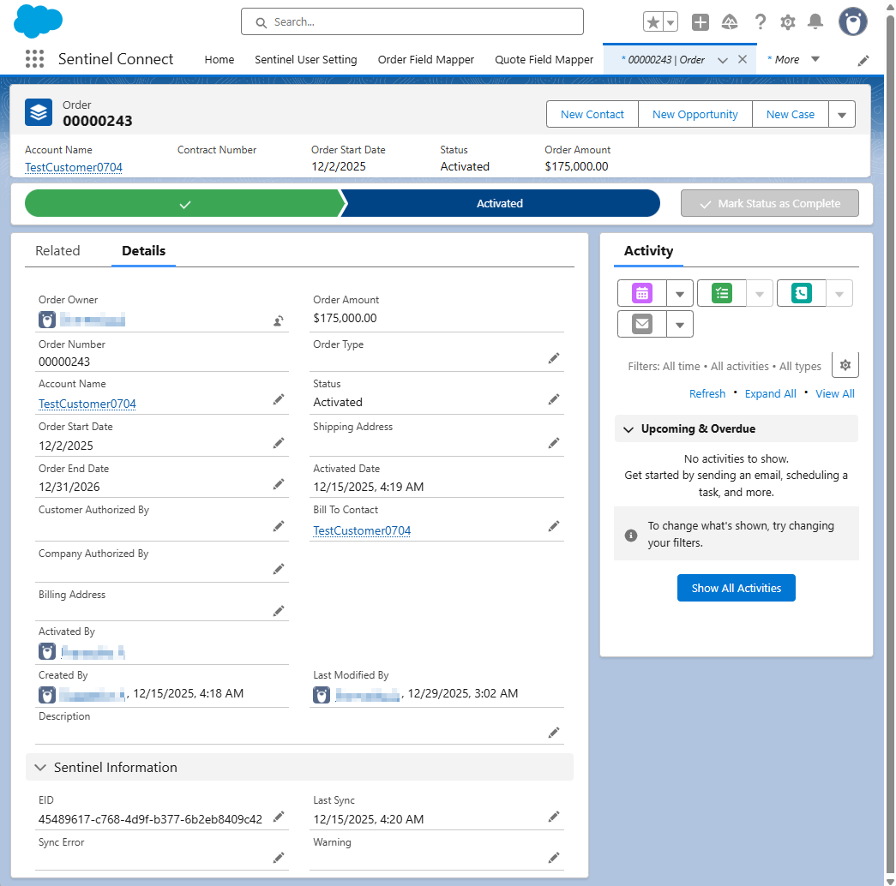The width and height of the screenshot is (896, 886).
Task: Open the Setup gear icon
Action: [788, 22]
